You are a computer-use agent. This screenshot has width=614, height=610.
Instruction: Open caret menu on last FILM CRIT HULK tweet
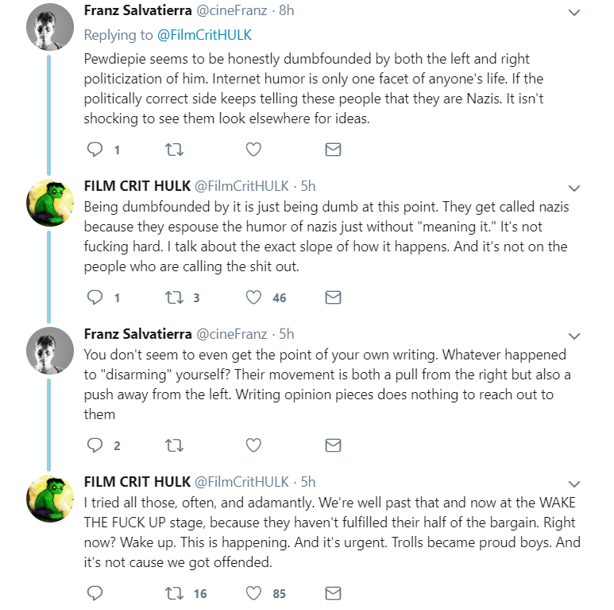(574, 484)
